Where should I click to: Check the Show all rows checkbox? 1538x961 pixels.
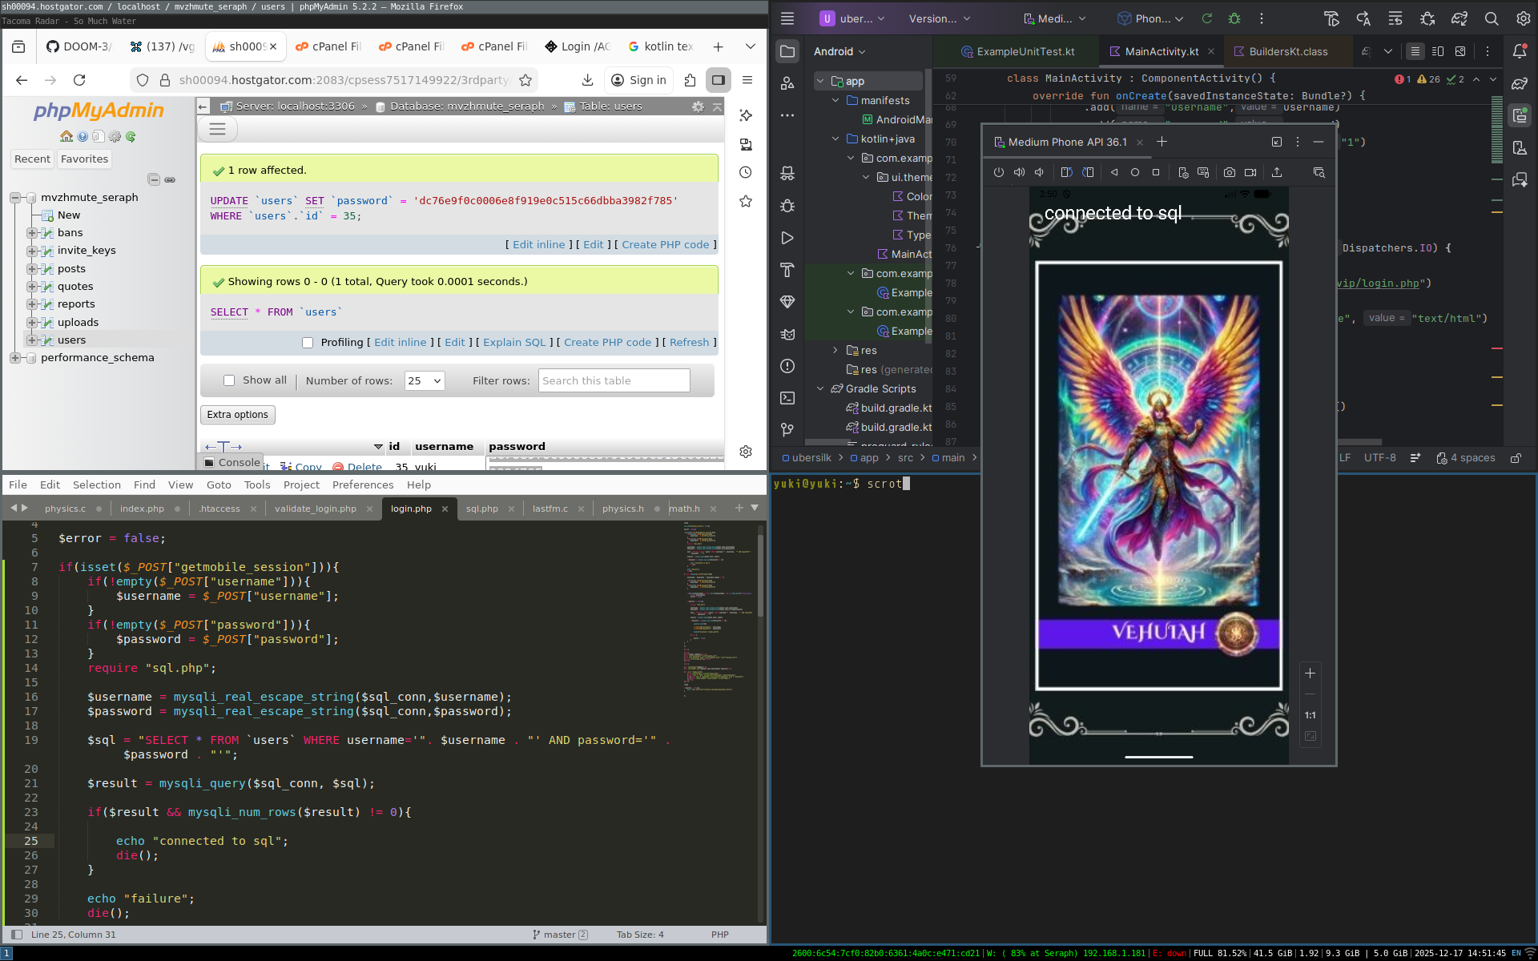coord(229,380)
